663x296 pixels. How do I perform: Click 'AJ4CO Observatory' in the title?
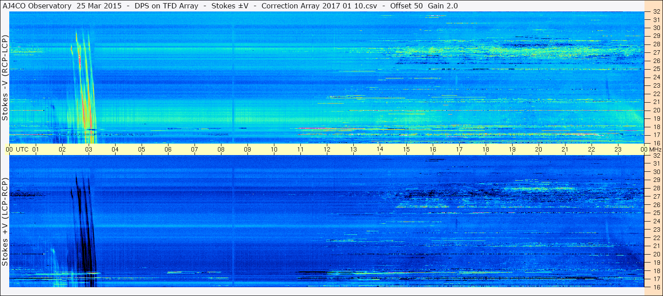tap(37, 6)
